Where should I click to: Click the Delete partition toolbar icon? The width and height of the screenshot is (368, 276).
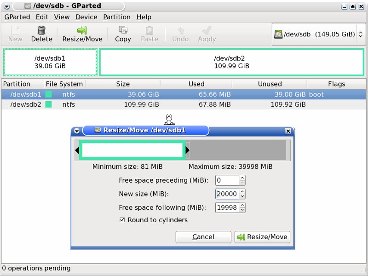41,31
